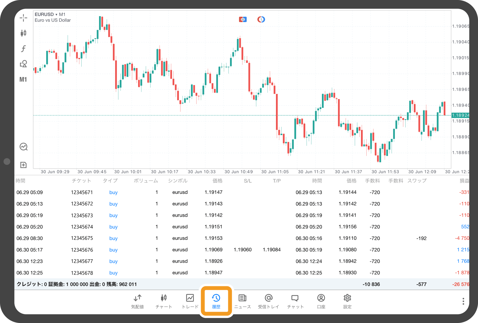The width and height of the screenshot is (478, 323).
Task: Select history row with ticket 12345672
Action: pos(242,204)
